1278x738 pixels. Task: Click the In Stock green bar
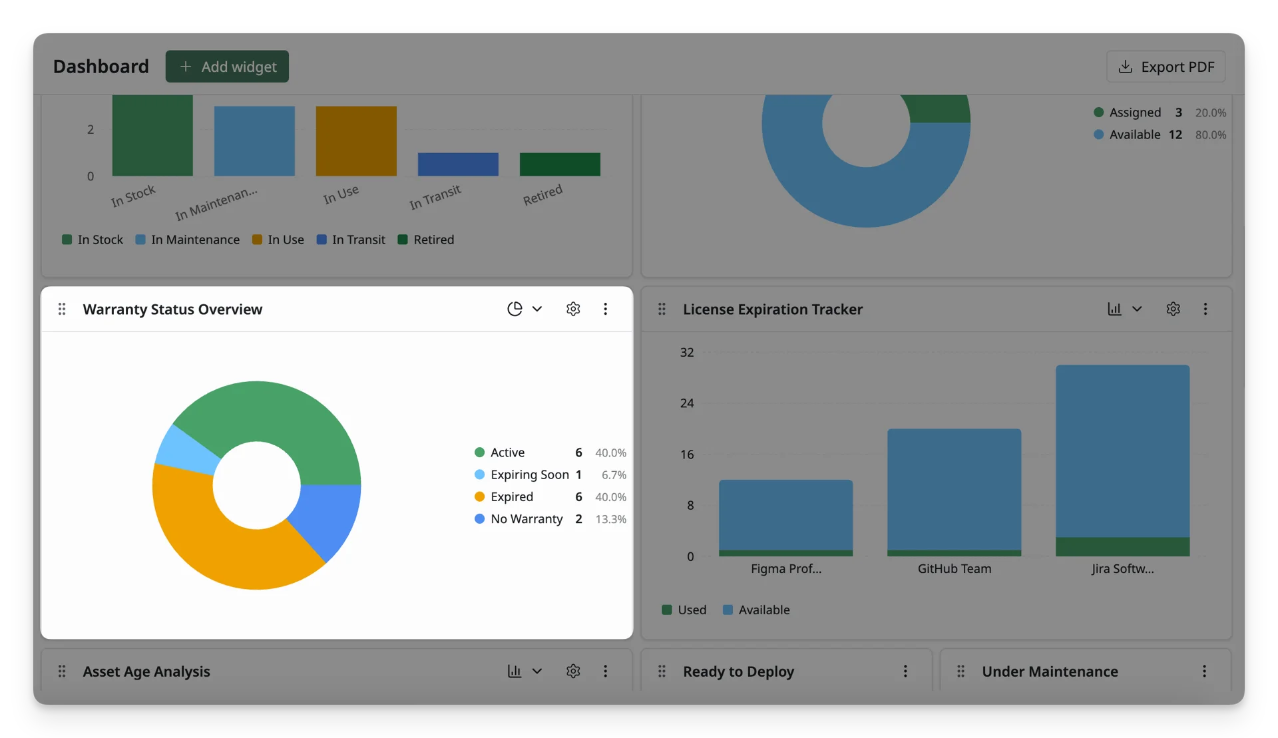coord(152,136)
